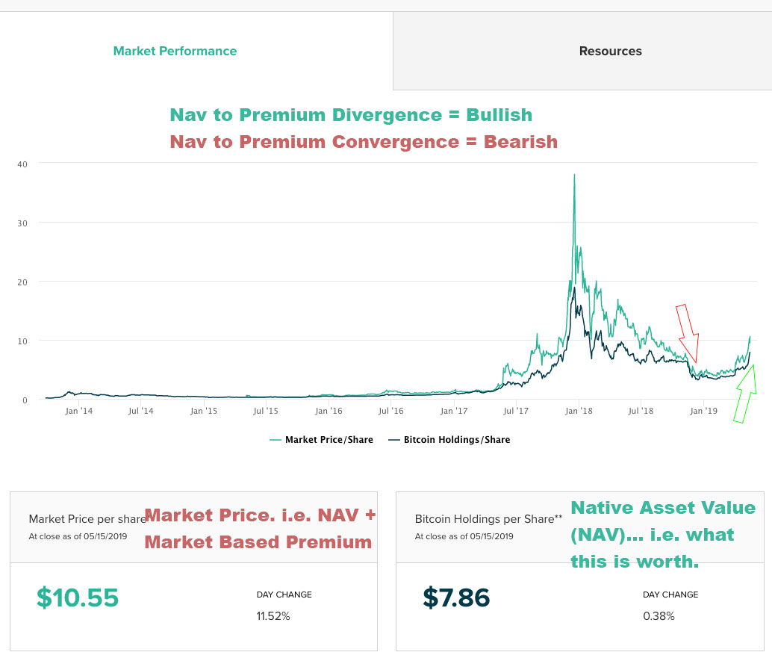Viewport: 772px width, 661px height.
Task: Toggle the Bitcoin Holdings/Share legend item
Action: click(x=456, y=439)
